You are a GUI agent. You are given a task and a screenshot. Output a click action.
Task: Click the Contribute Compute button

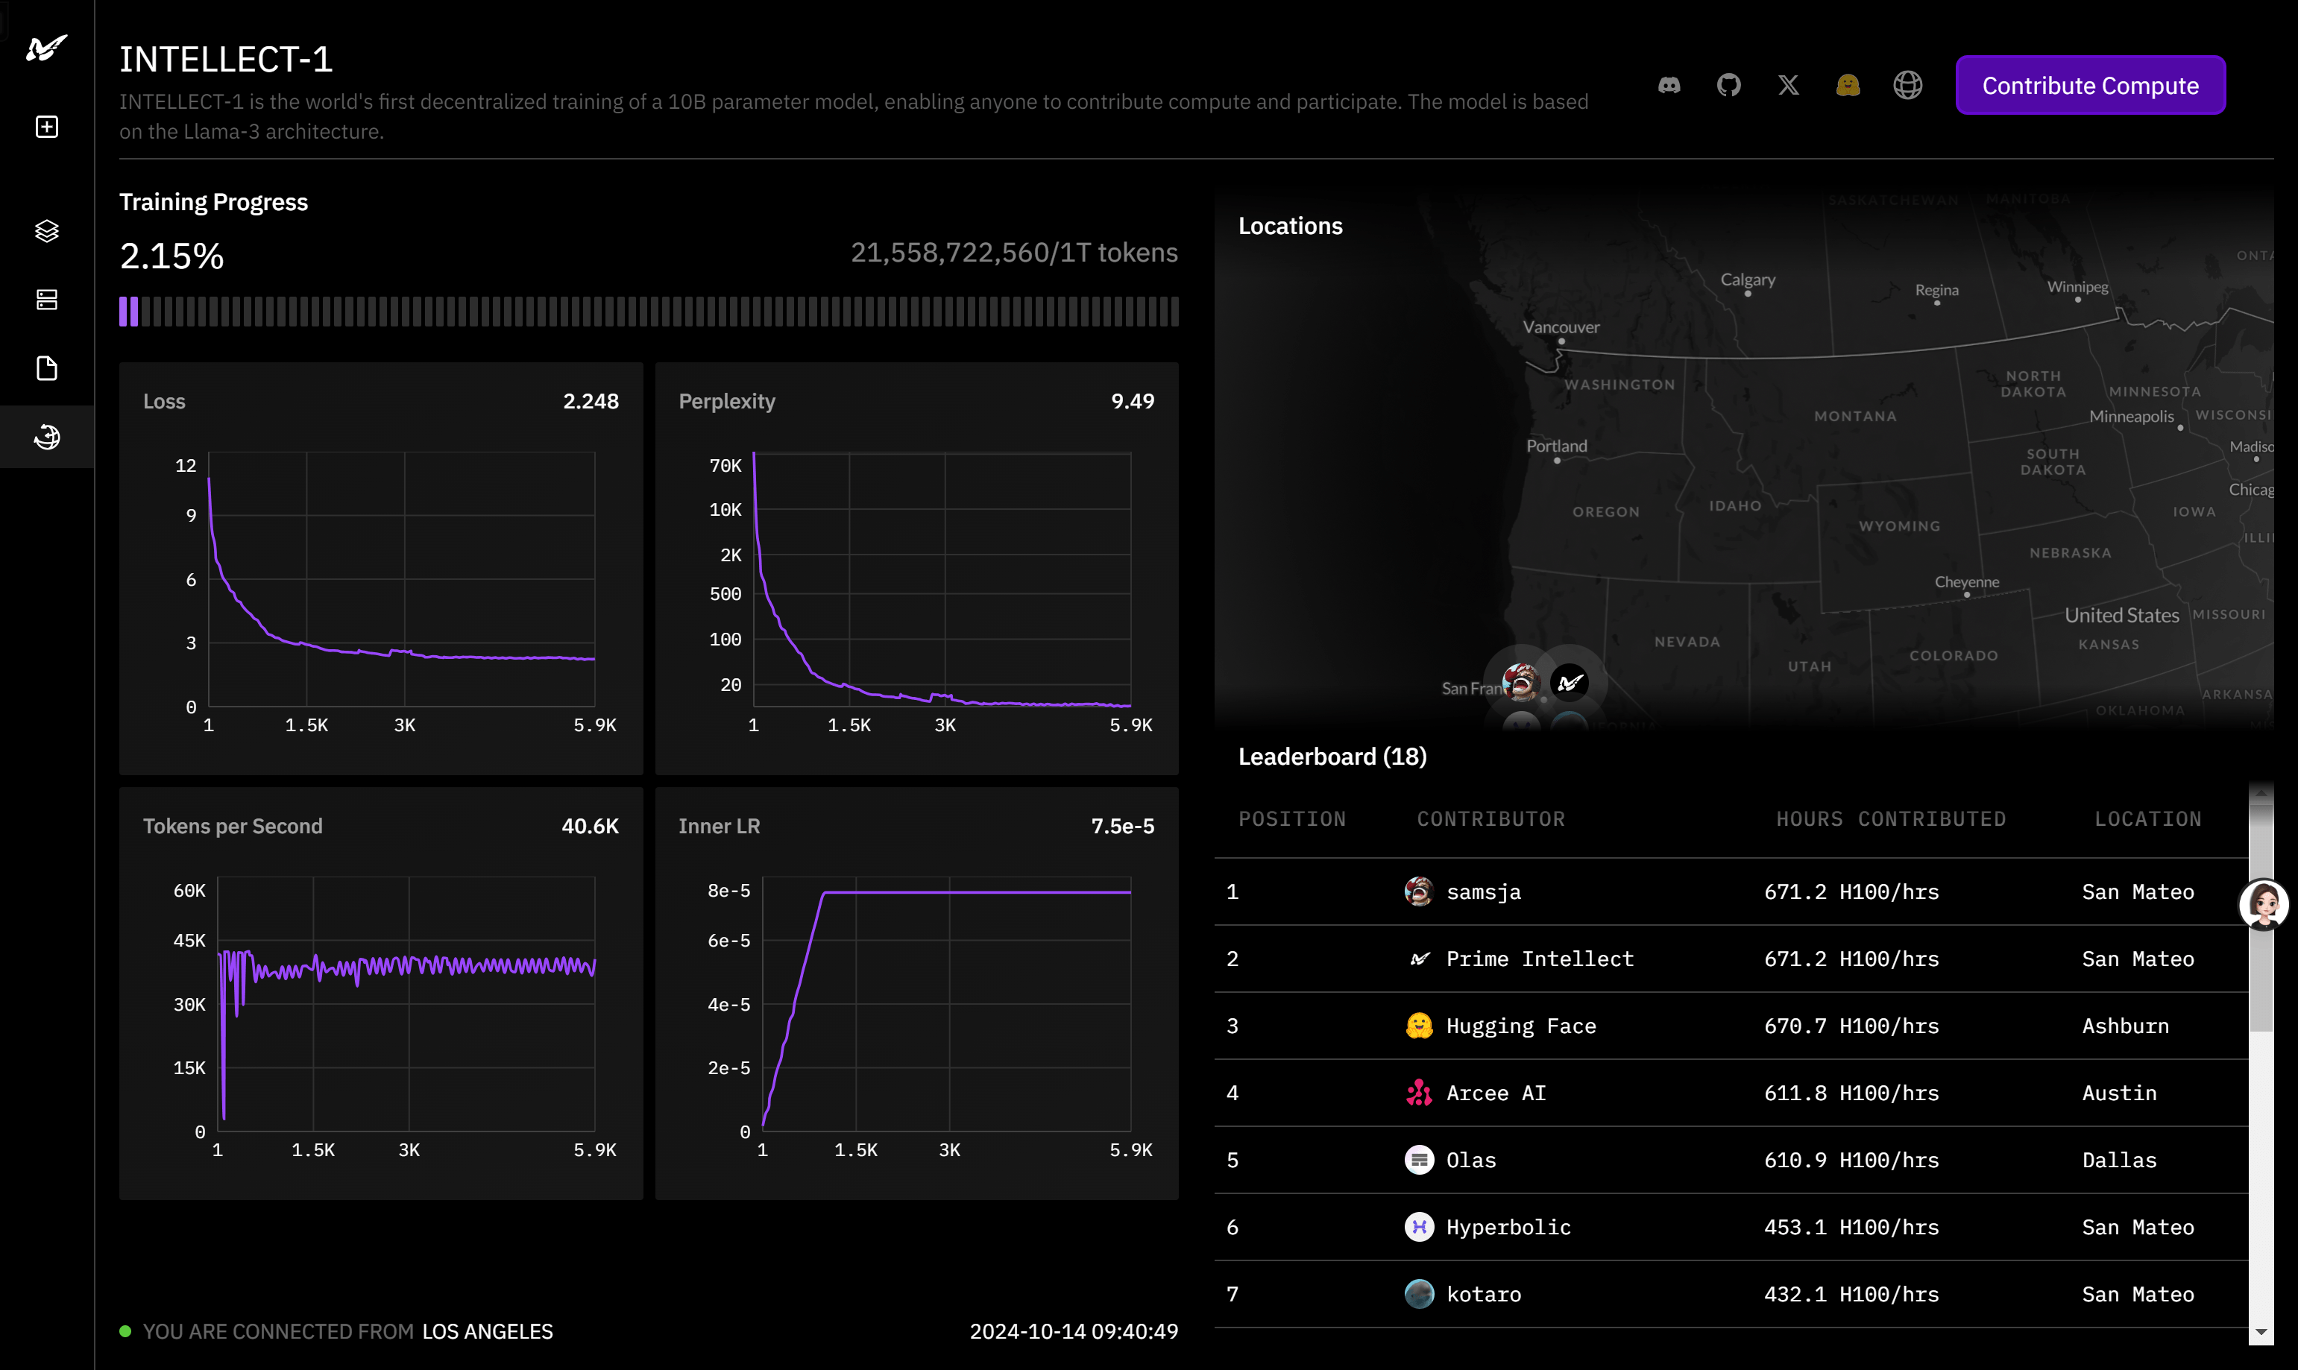pos(2090,85)
